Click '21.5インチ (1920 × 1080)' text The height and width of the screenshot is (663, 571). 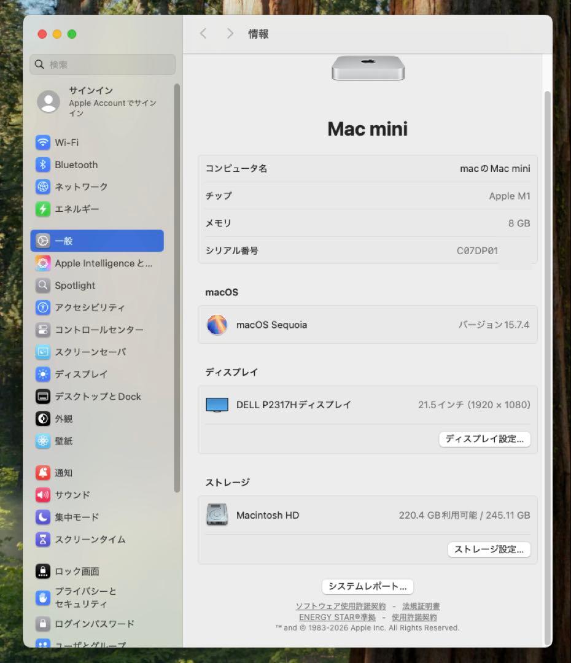(x=474, y=405)
